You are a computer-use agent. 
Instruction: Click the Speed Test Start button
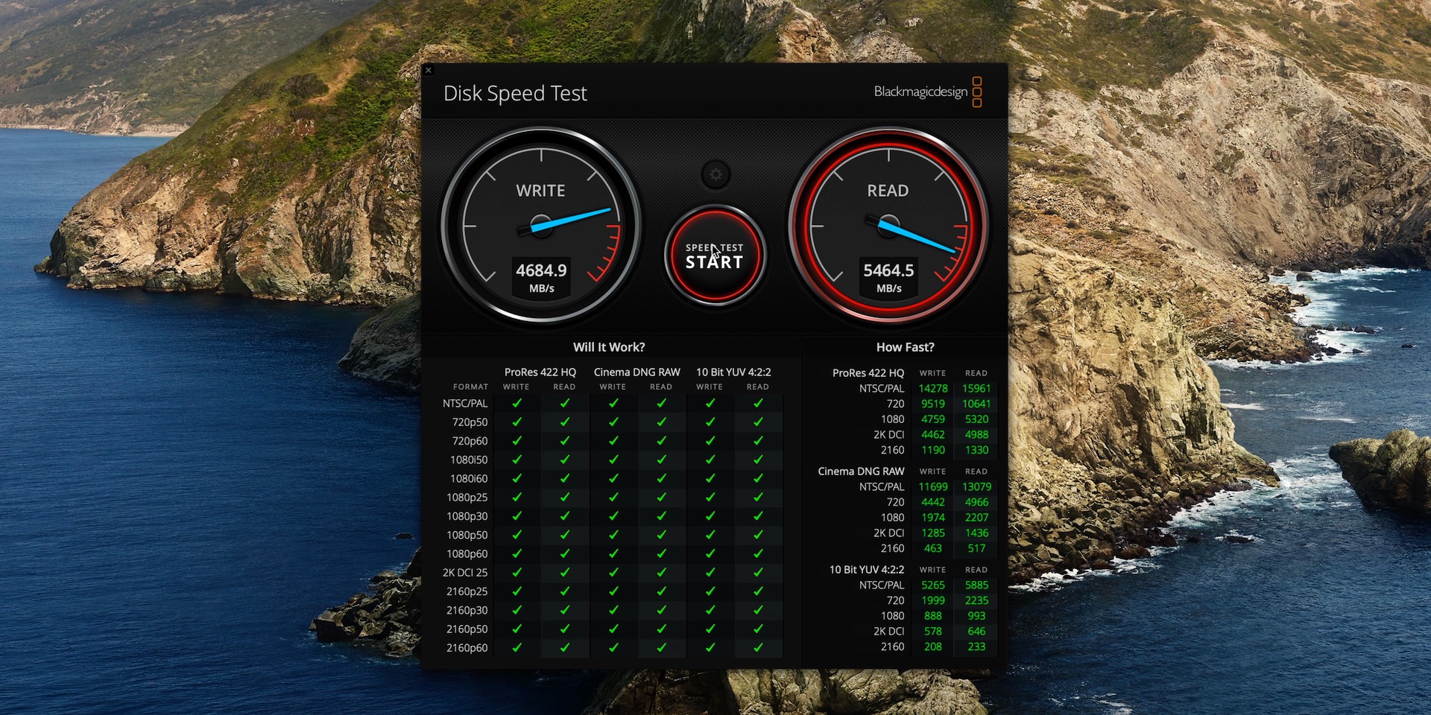[715, 256]
